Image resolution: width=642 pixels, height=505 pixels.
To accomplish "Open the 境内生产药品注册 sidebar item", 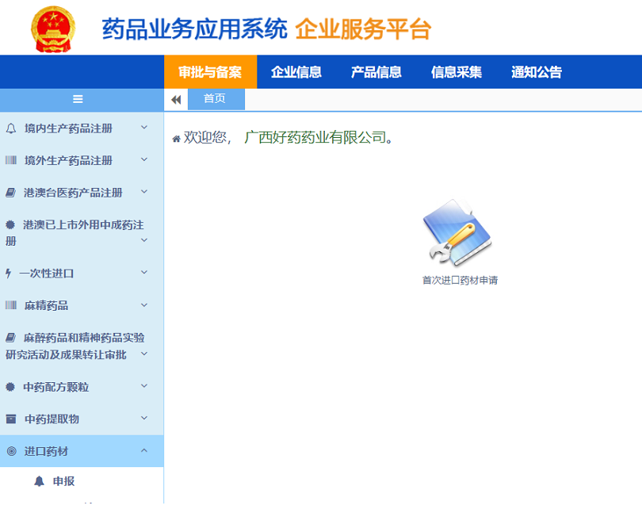I will pyautogui.click(x=82, y=128).
